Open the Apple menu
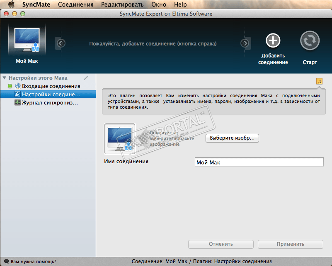This screenshot has height=266, width=332. point(11,4)
